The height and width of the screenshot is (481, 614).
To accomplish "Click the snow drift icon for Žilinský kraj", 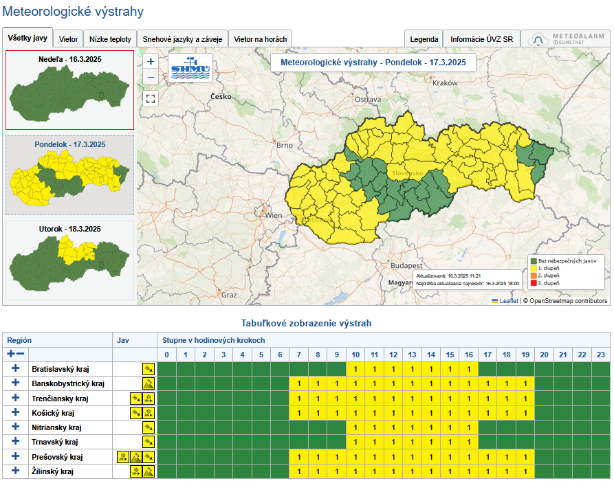I will point(135,471).
